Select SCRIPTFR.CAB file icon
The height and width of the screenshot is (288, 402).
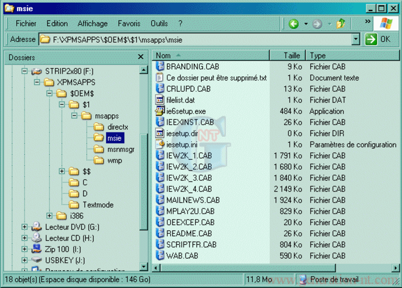(160, 244)
